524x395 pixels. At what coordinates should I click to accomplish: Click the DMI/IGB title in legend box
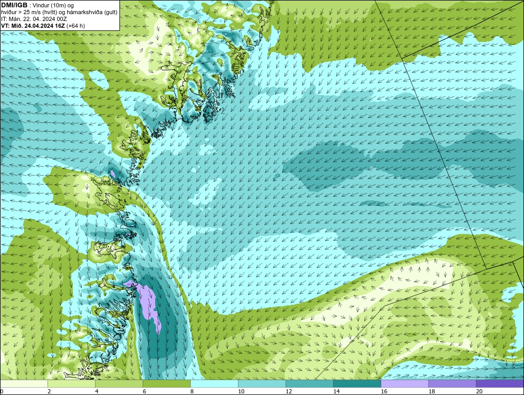pos(15,5)
